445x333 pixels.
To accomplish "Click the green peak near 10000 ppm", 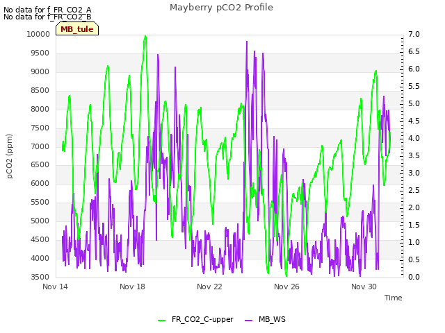I will pos(145,36).
